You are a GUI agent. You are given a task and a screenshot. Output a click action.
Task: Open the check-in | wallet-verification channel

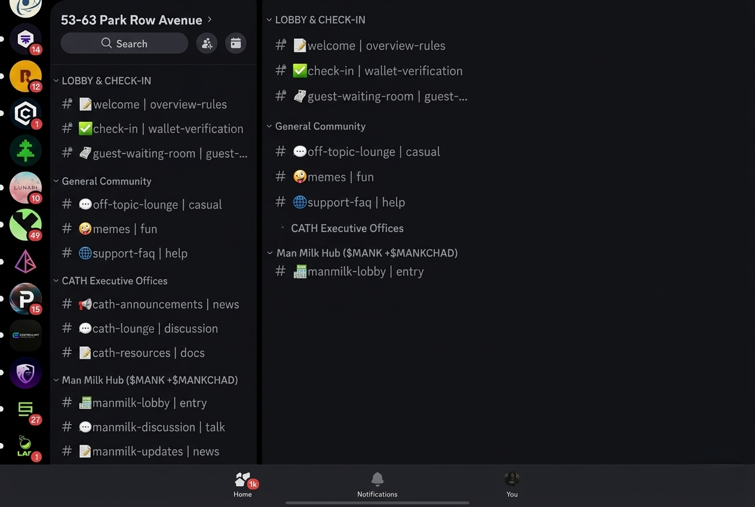click(x=154, y=129)
